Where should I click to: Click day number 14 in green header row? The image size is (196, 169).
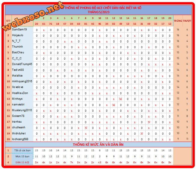click(x=128, y=18)
